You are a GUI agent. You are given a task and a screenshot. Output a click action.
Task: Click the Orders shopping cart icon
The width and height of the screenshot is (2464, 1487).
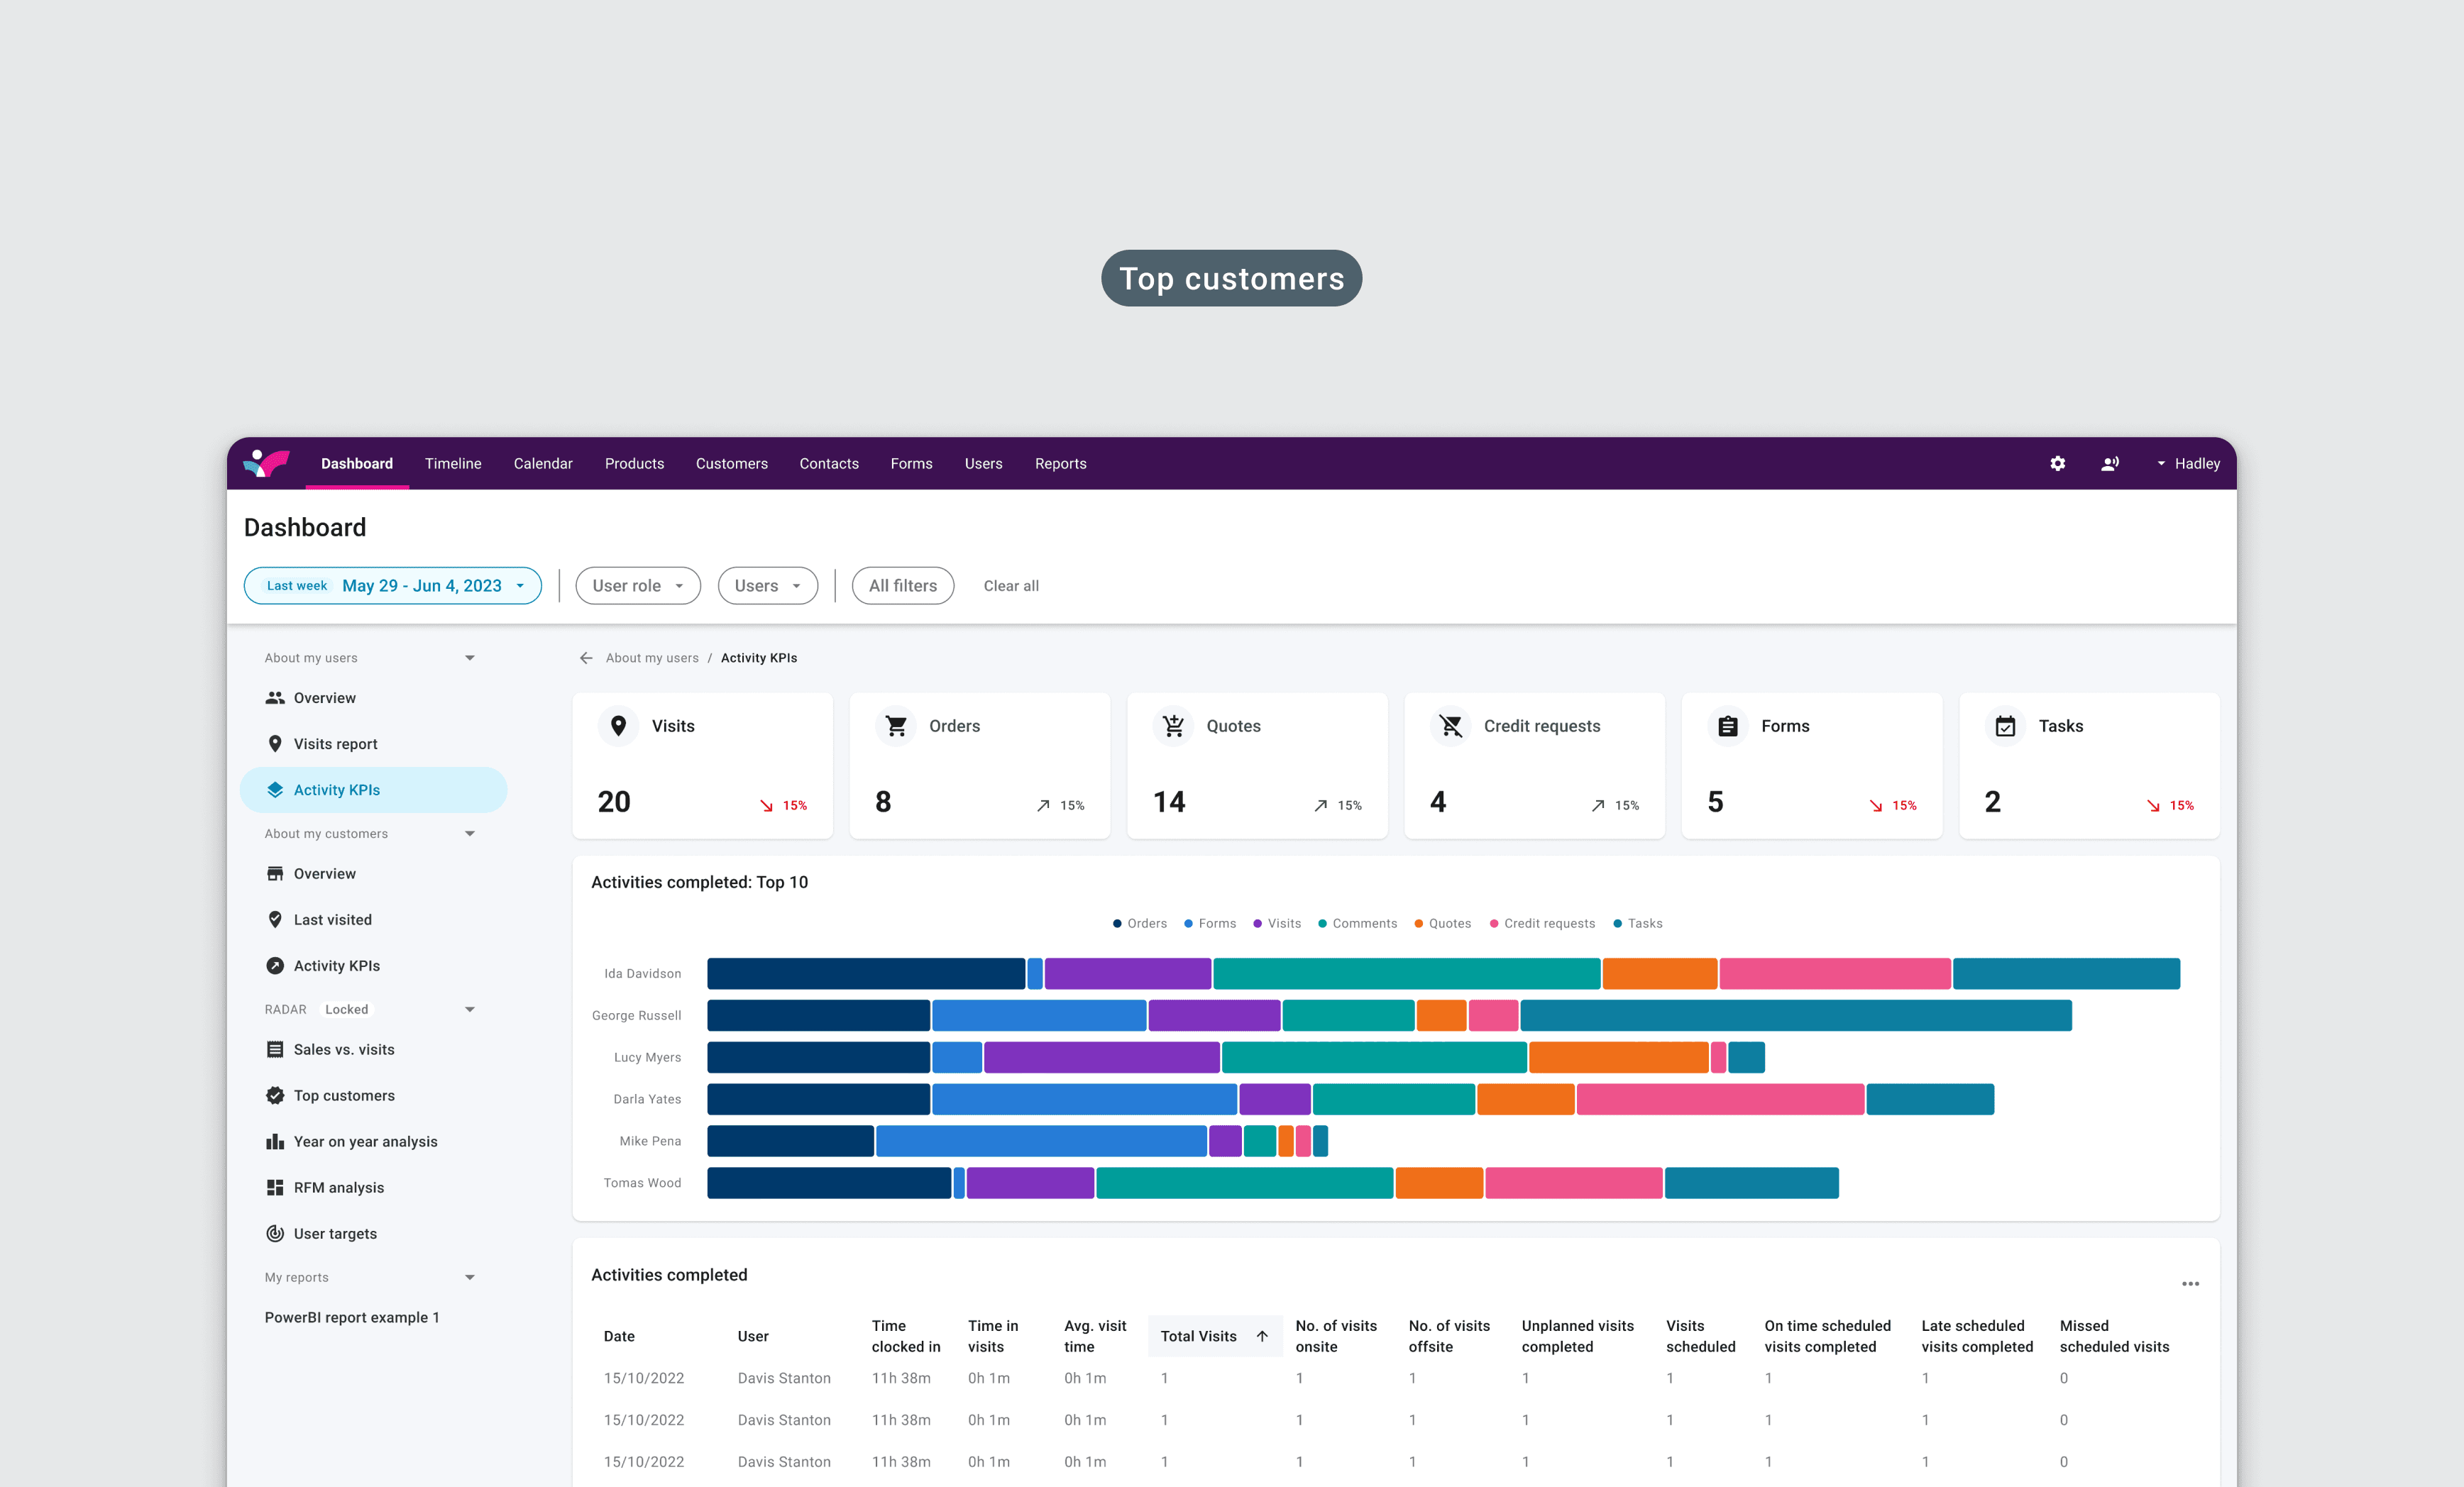896,725
